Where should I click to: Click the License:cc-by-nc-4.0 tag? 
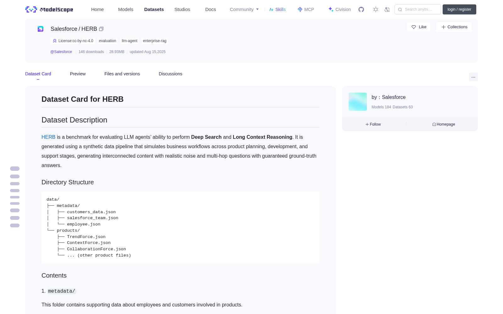73,41
